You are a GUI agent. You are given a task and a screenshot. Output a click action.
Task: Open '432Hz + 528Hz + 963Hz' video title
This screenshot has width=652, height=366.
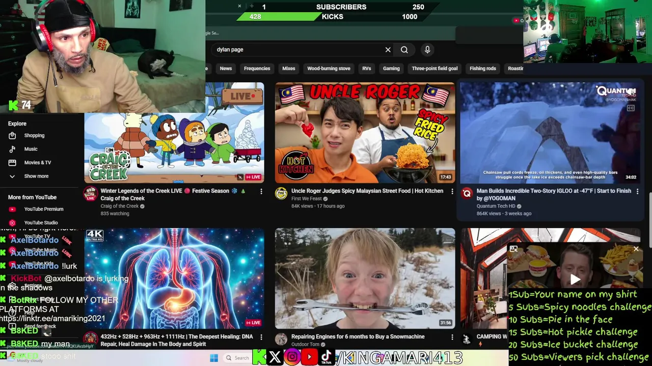177,340
